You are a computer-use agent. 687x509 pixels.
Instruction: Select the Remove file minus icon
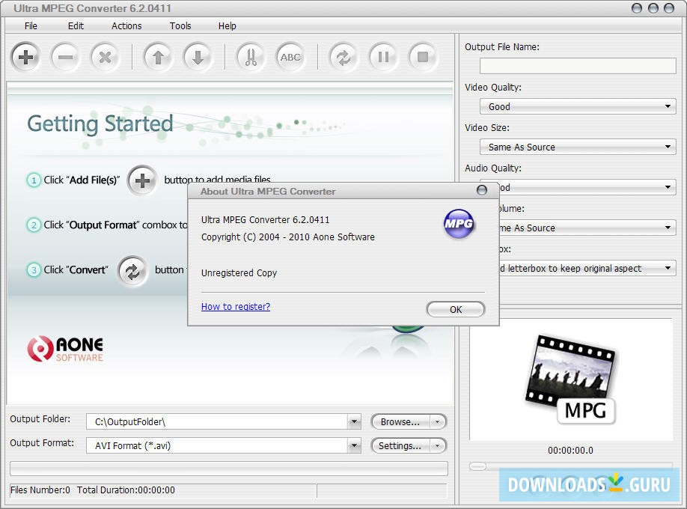tap(65, 57)
